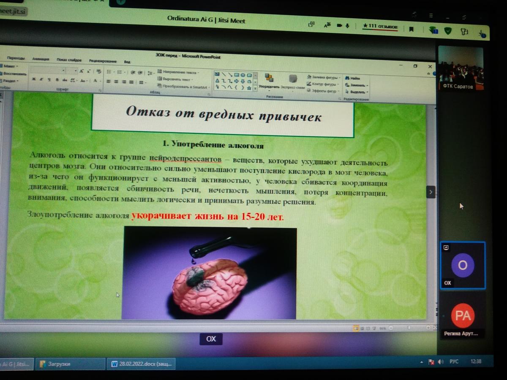Viewport: 507px width, 380px height.
Task: Open Эффекты фигур dropdown
Action: pos(323,91)
